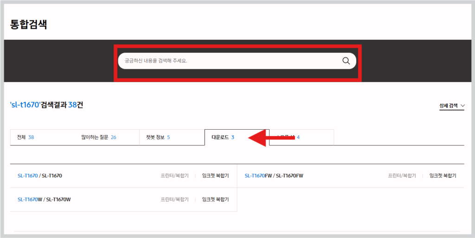Click 잉크젯 복합기 in the SL-T1670W row

coord(215,199)
